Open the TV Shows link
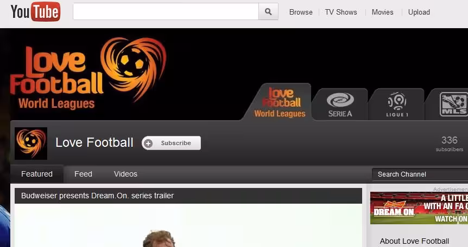The height and width of the screenshot is (247, 468). [x=341, y=12]
